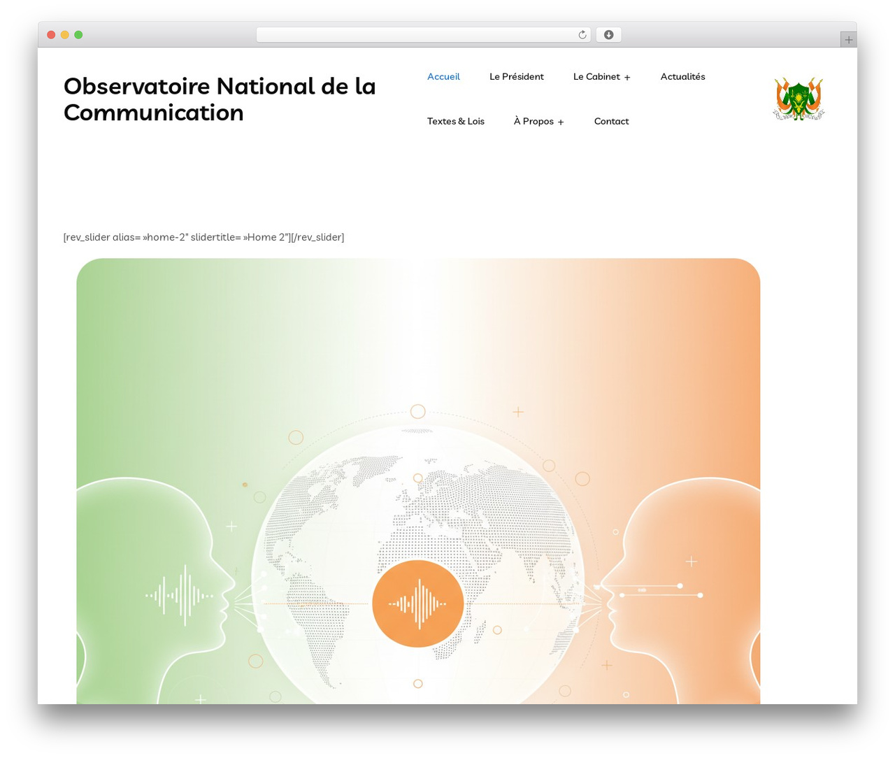
Task: Maximize the window with green button
Action: [x=78, y=35]
